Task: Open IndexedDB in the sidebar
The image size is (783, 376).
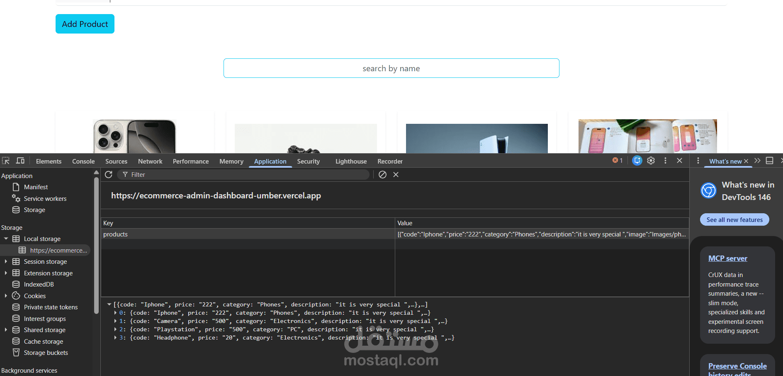Action: coord(39,284)
